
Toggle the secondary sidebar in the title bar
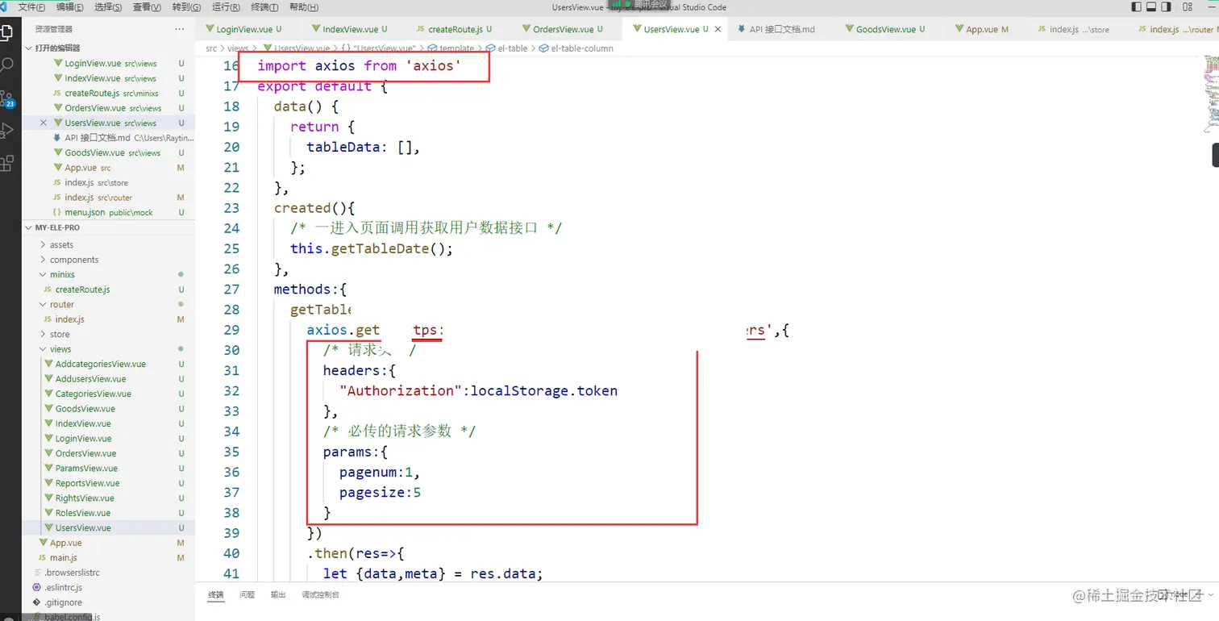1166,6
